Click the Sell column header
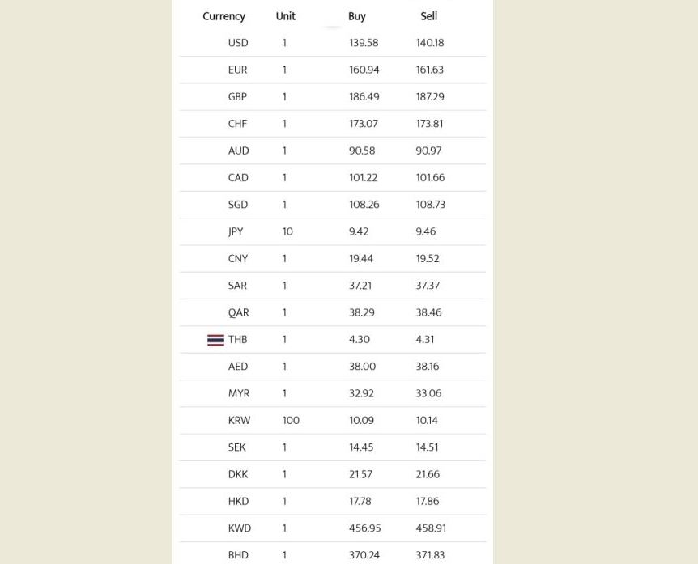This screenshot has width=698, height=564. 428,16
